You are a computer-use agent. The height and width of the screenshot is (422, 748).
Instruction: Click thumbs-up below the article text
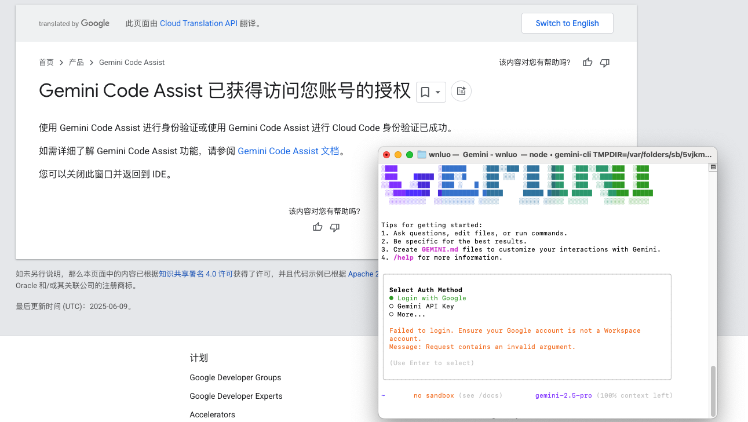pos(318,227)
